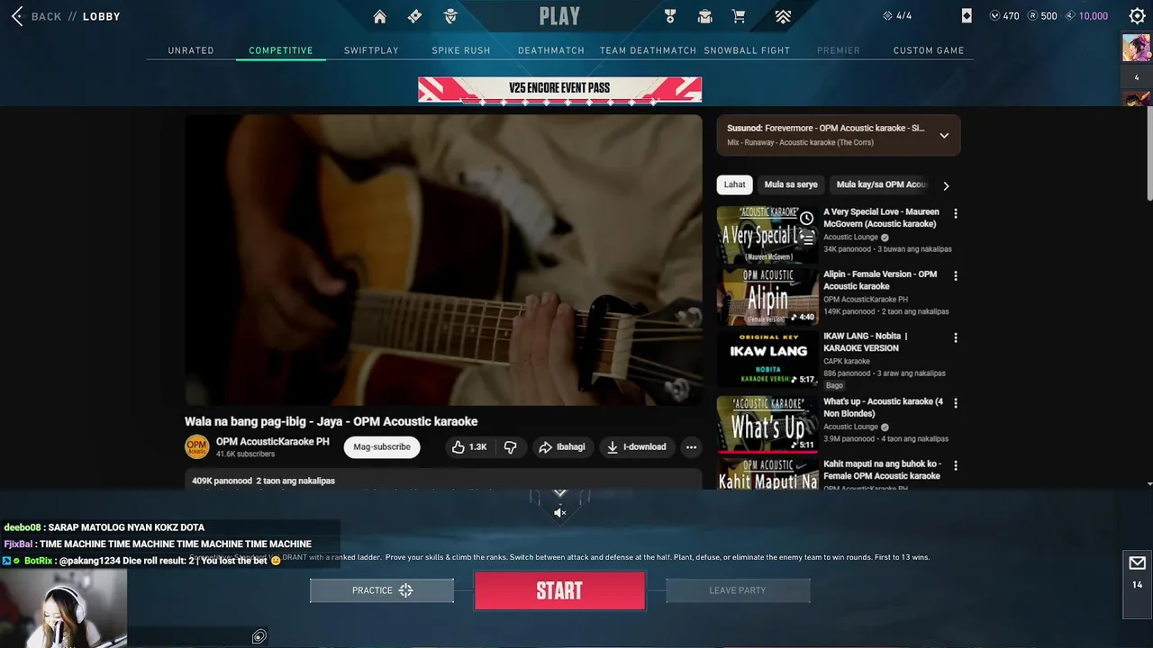Open the settings gear icon
The image size is (1153, 648).
pos(1137,15)
